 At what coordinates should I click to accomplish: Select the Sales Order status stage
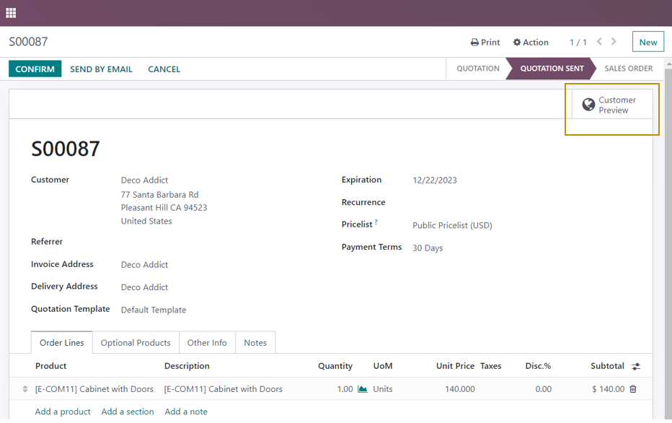coord(628,69)
